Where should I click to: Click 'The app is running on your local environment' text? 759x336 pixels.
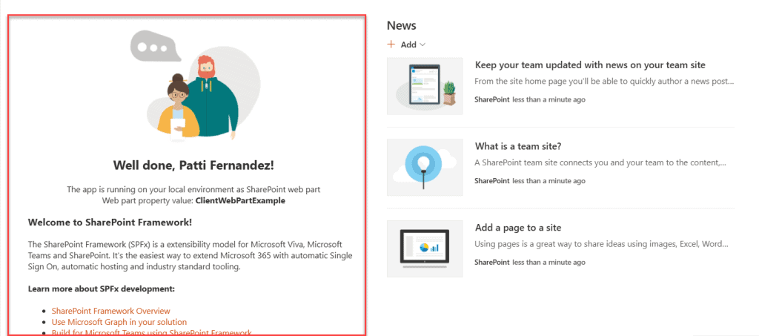point(193,190)
